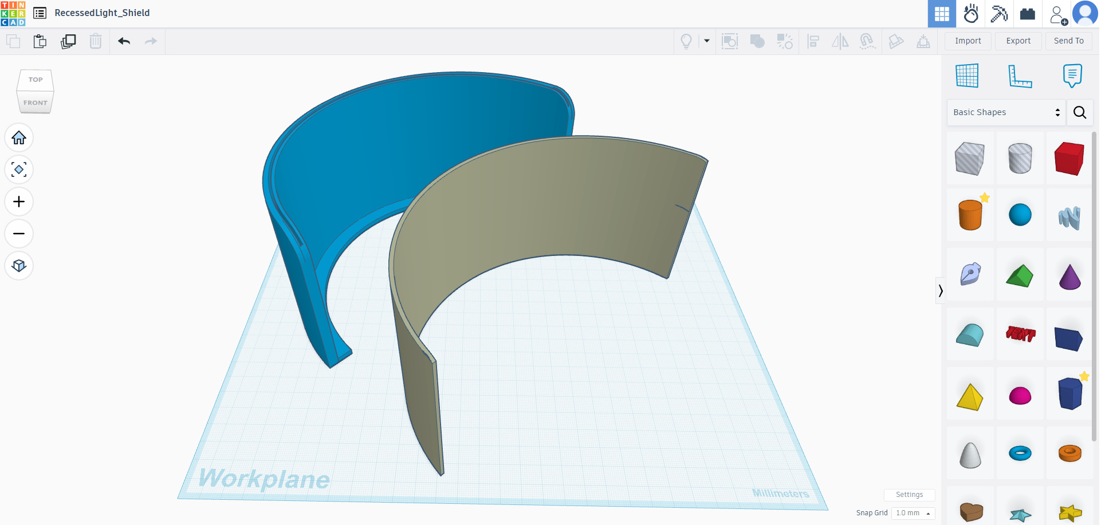Click the shapes search magnifier

pyautogui.click(x=1080, y=112)
